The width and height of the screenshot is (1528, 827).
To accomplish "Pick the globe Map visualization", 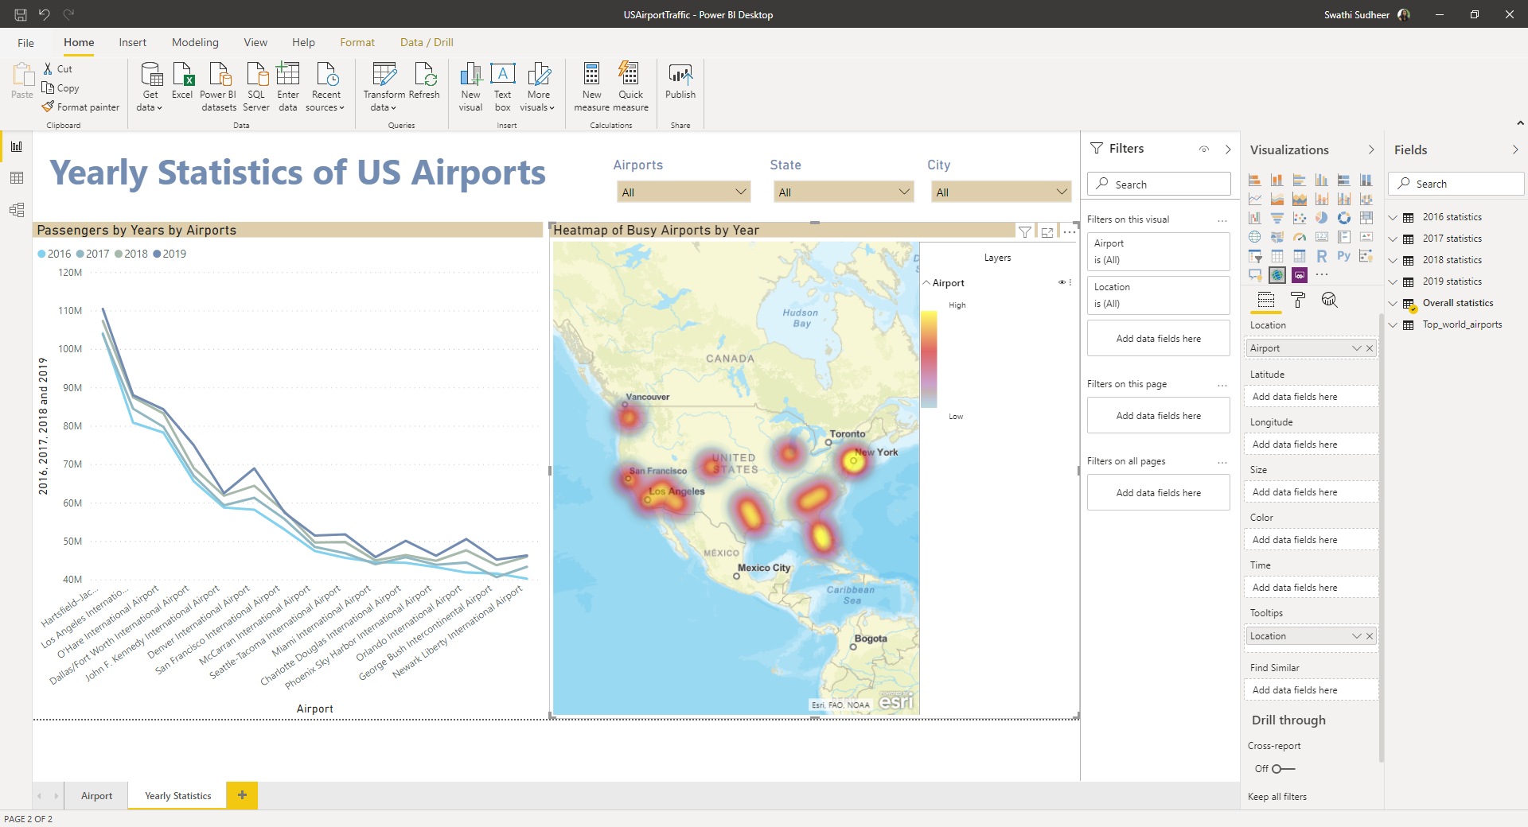I will pos(1255,237).
